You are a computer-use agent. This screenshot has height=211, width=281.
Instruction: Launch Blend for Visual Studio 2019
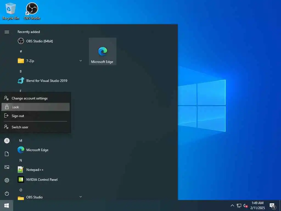[50, 81]
